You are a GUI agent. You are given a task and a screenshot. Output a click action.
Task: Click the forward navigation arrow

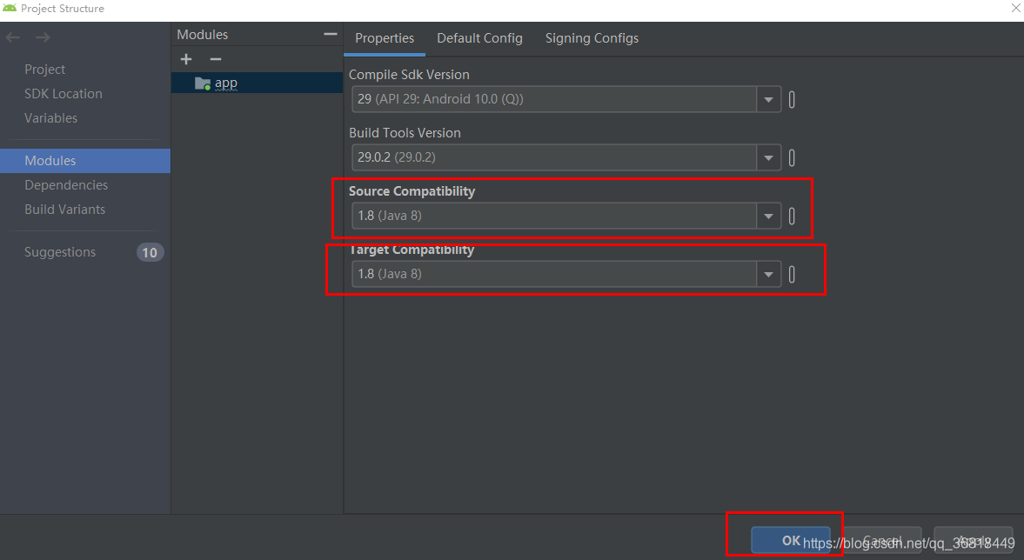click(x=44, y=38)
